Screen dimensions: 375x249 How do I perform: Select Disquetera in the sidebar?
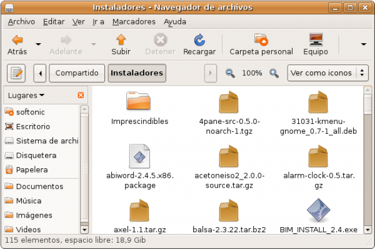coord(31,155)
